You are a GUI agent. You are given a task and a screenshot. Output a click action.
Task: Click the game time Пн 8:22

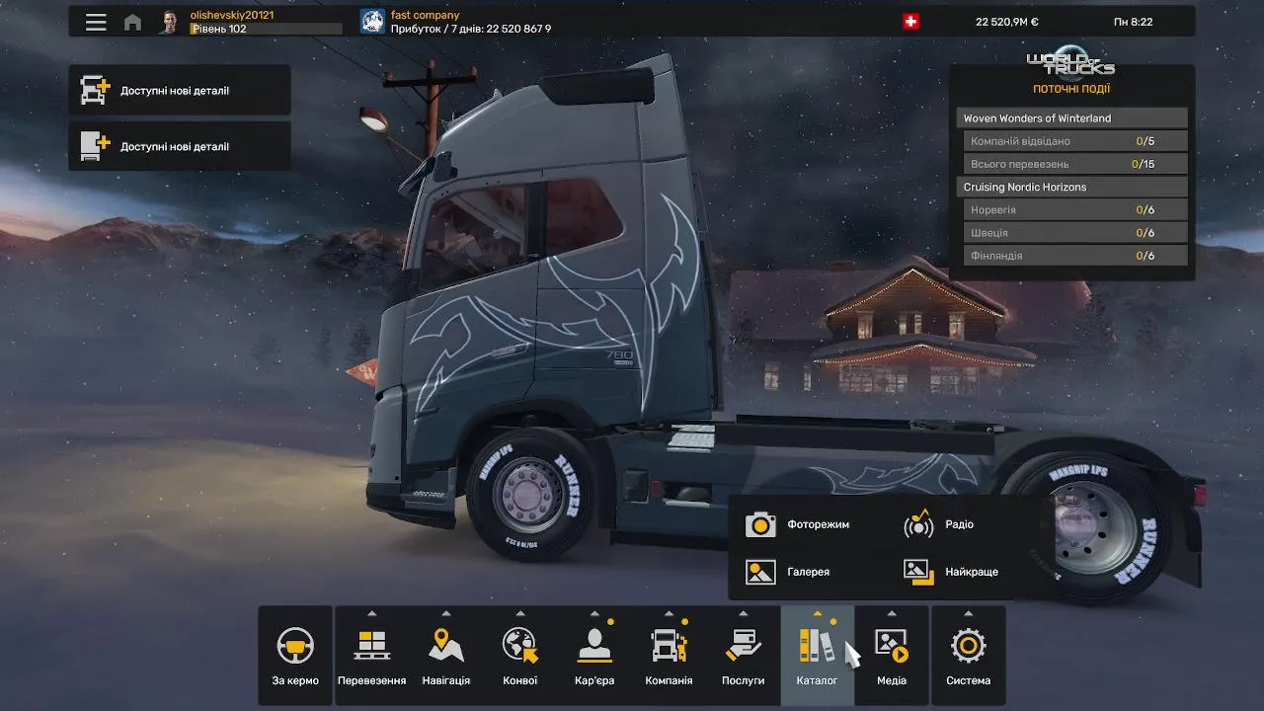pyautogui.click(x=1133, y=22)
